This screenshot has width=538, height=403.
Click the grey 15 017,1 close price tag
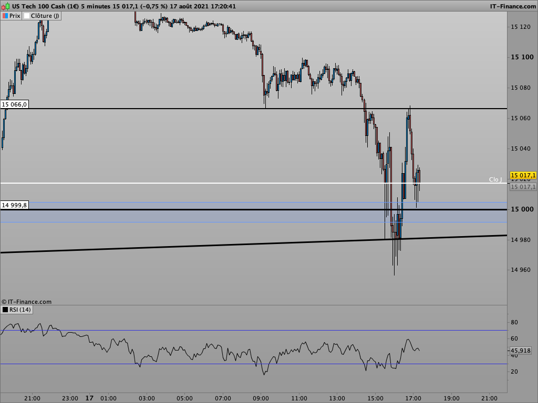[x=523, y=187]
